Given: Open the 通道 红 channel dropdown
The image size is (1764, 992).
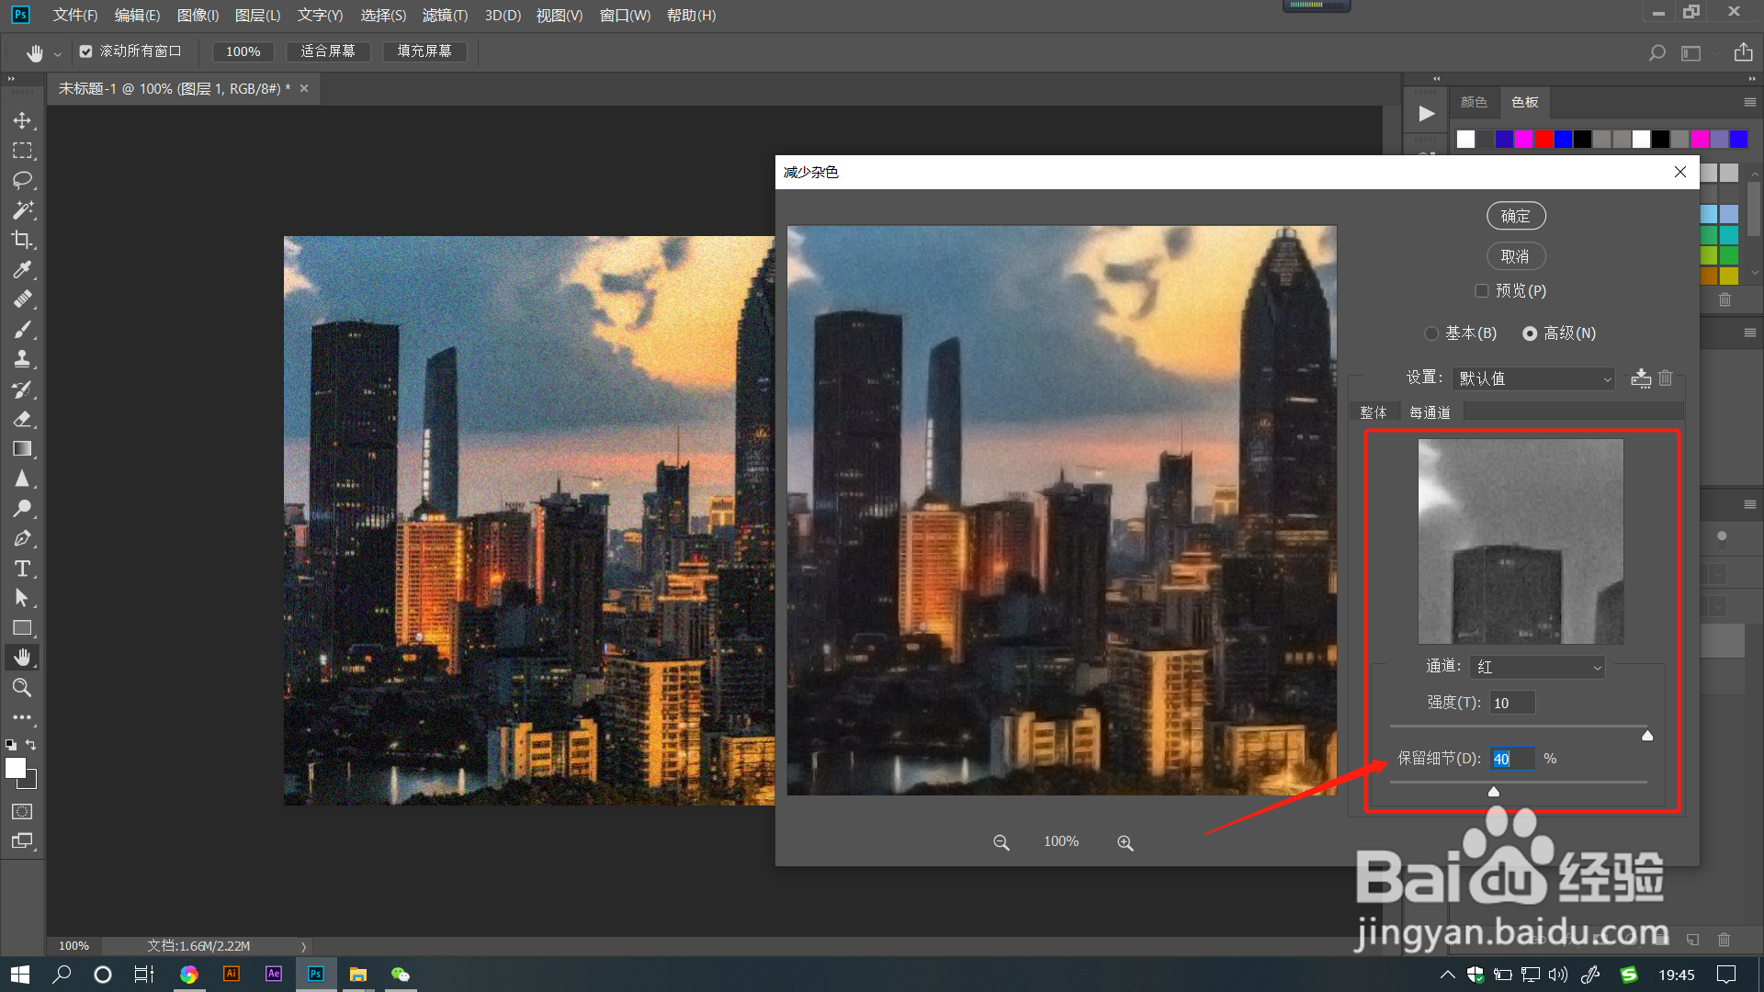Looking at the screenshot, I should tap(1537, 668).
